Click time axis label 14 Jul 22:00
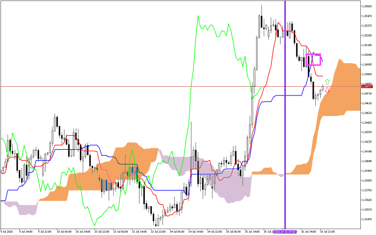Image resolution: width=376 pixels, height=235 pixels. coord(214,232)
